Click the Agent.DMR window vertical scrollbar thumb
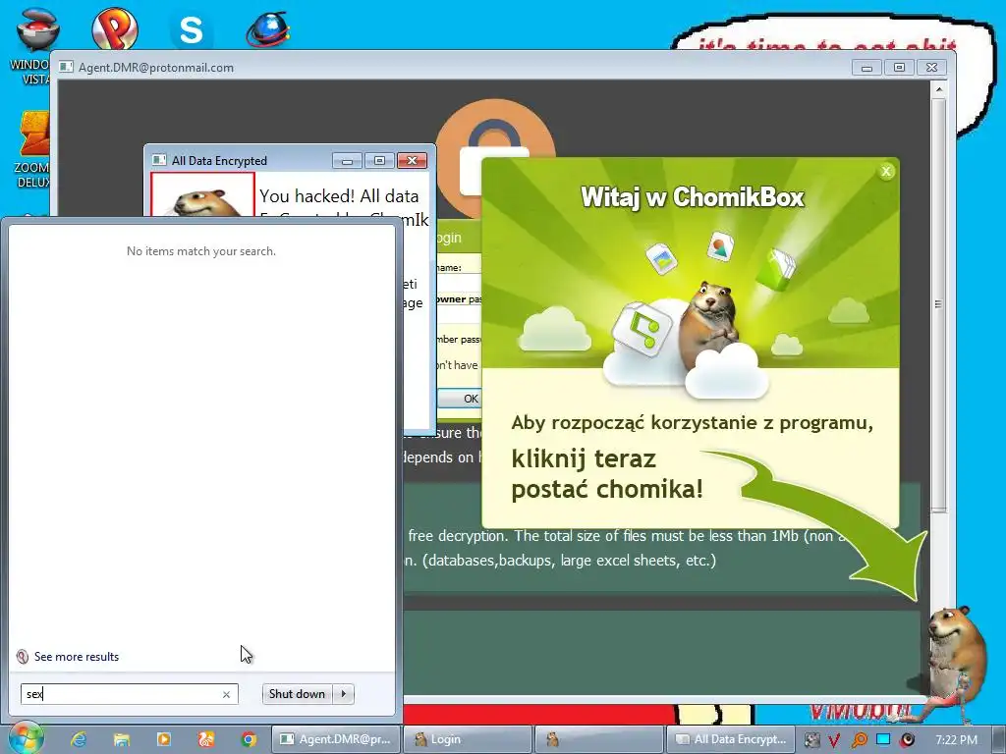The image size is (1006, 754). tap(938, 304)
